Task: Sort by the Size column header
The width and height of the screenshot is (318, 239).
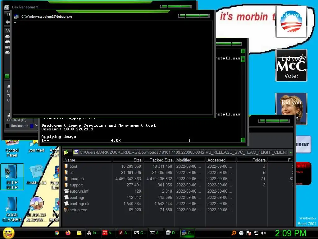Action: (x=128, y=160)
